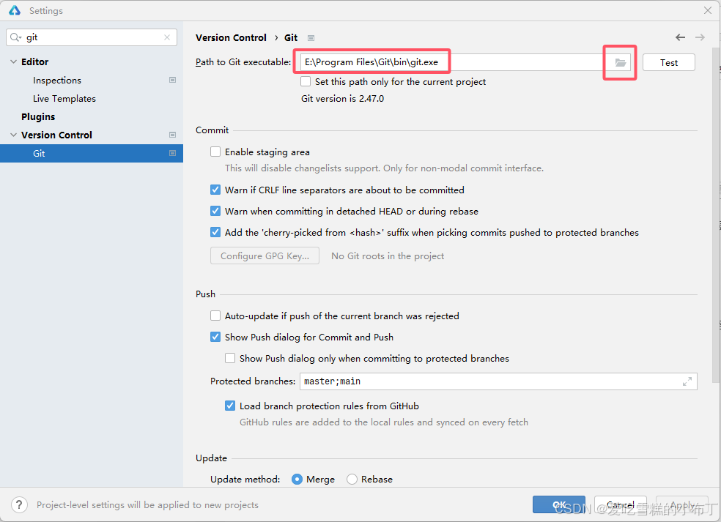Click 'GitHub rules are added to the local rules' hint
The height and width of the screenshot is (522, 721).
point(384,422)
